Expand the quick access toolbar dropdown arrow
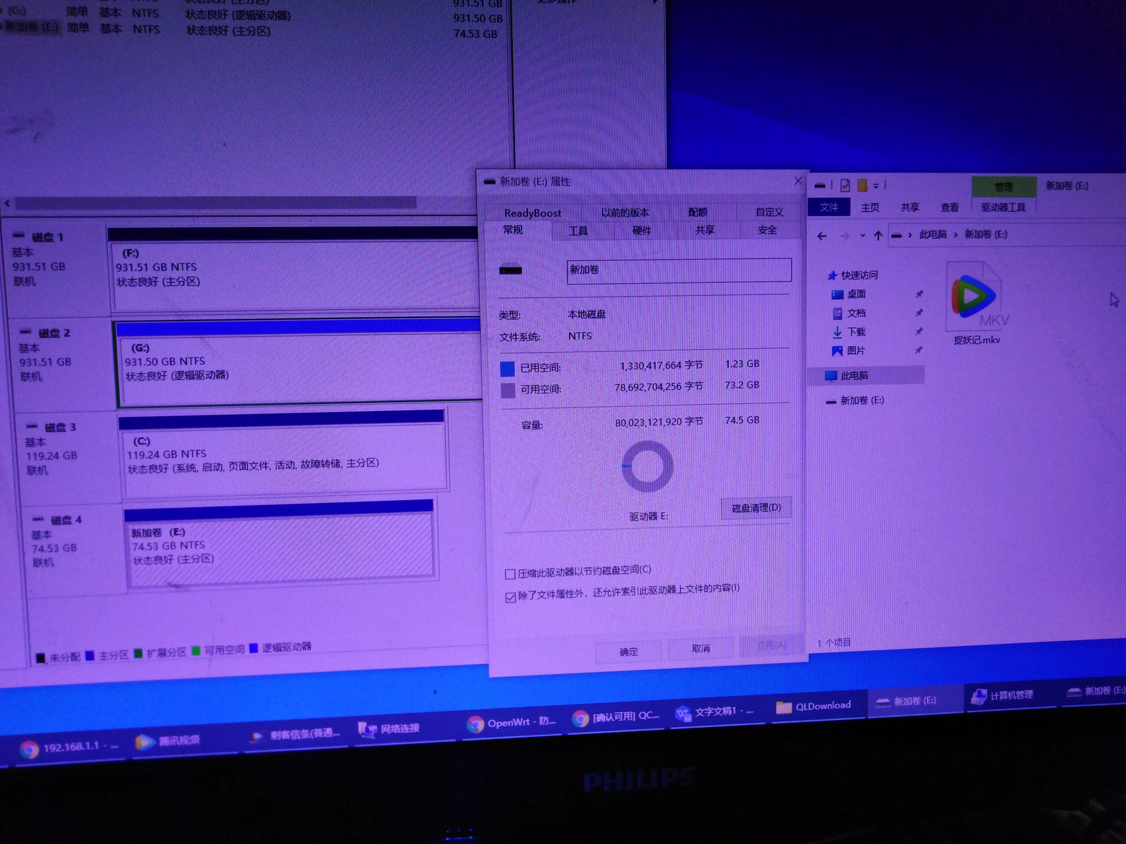This screenshot has width=1126, height=844. [876, 186]
